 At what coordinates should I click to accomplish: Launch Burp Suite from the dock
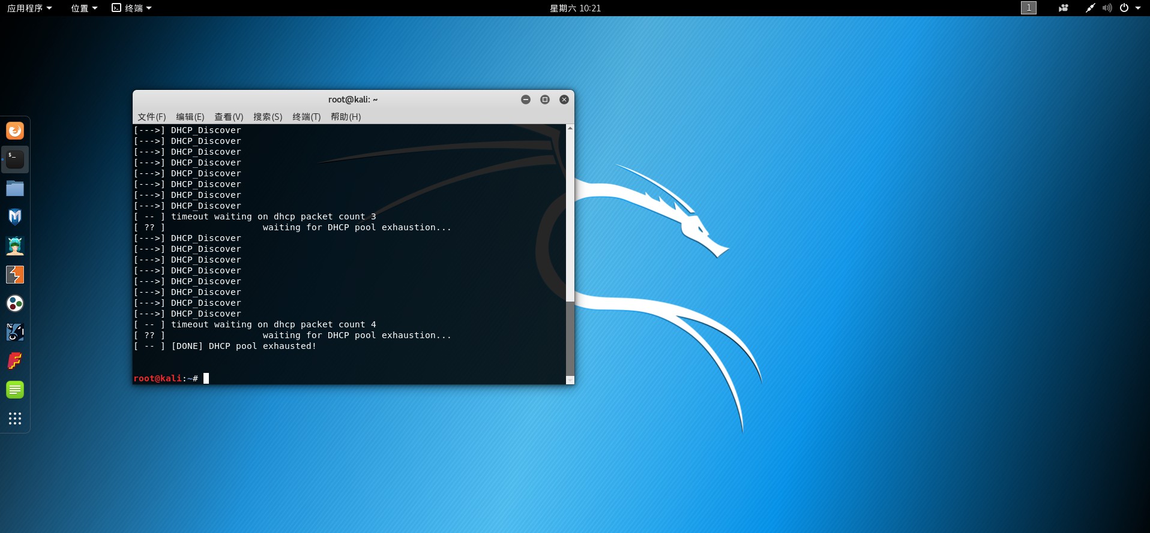(x=15, y=275)
